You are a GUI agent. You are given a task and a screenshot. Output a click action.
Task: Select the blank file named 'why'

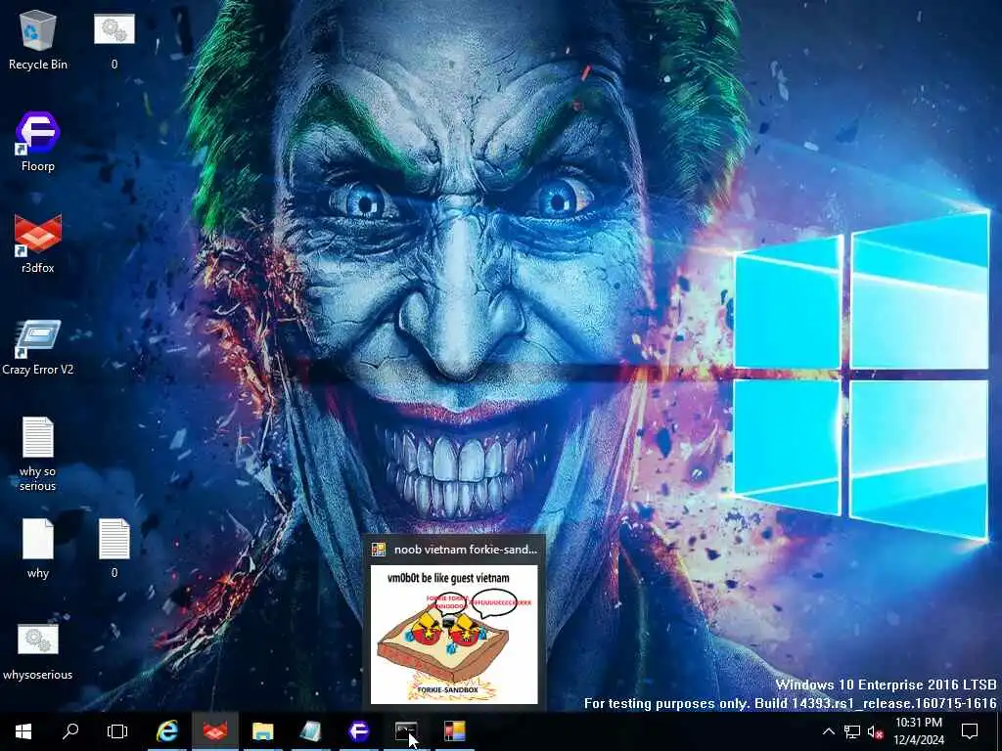coord(38,548)
